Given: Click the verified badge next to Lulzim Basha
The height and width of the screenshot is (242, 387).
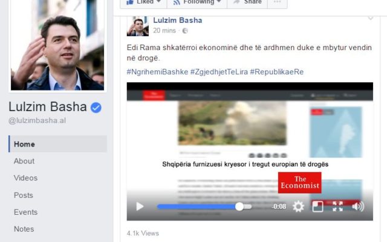Looking at the screenshot, I should 96,108.
